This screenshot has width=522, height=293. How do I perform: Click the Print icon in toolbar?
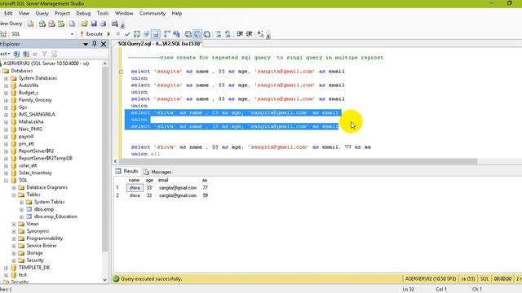tap(104, 24)
